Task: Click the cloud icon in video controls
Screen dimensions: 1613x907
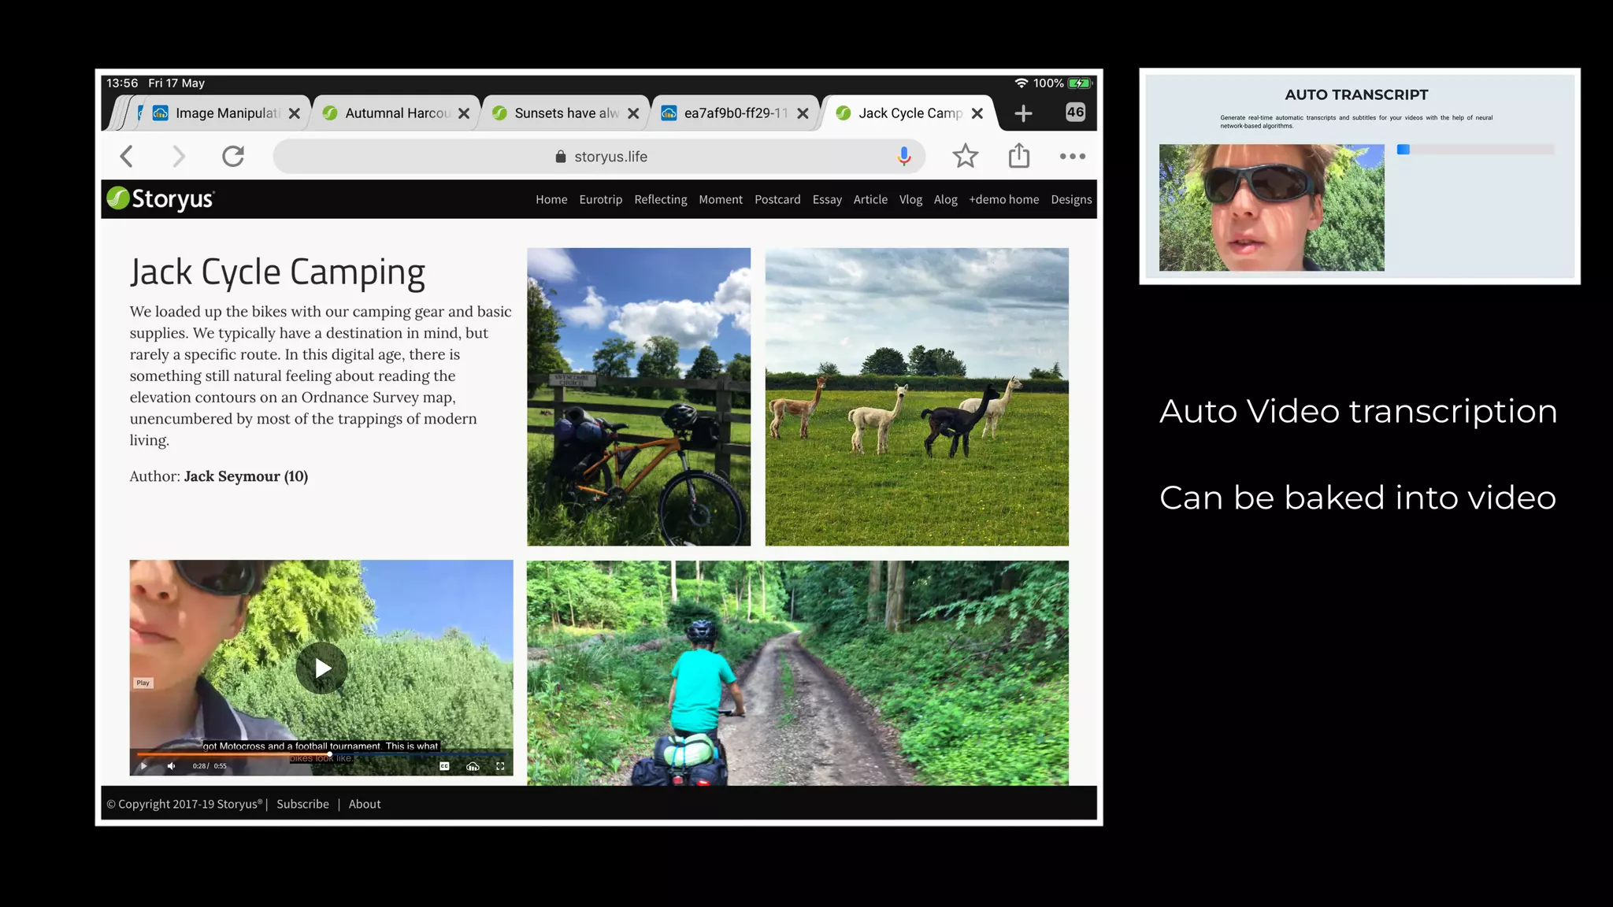Action: (x=473, y=766)
